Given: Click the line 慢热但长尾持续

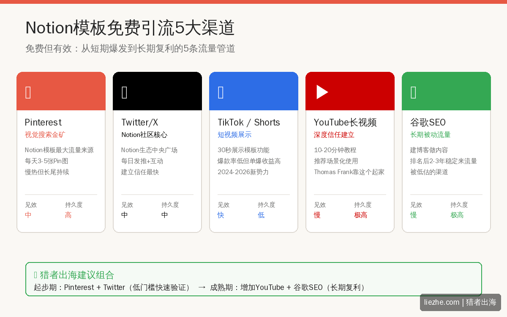Looking at the screenshot, I should click(x=47, y=172).
